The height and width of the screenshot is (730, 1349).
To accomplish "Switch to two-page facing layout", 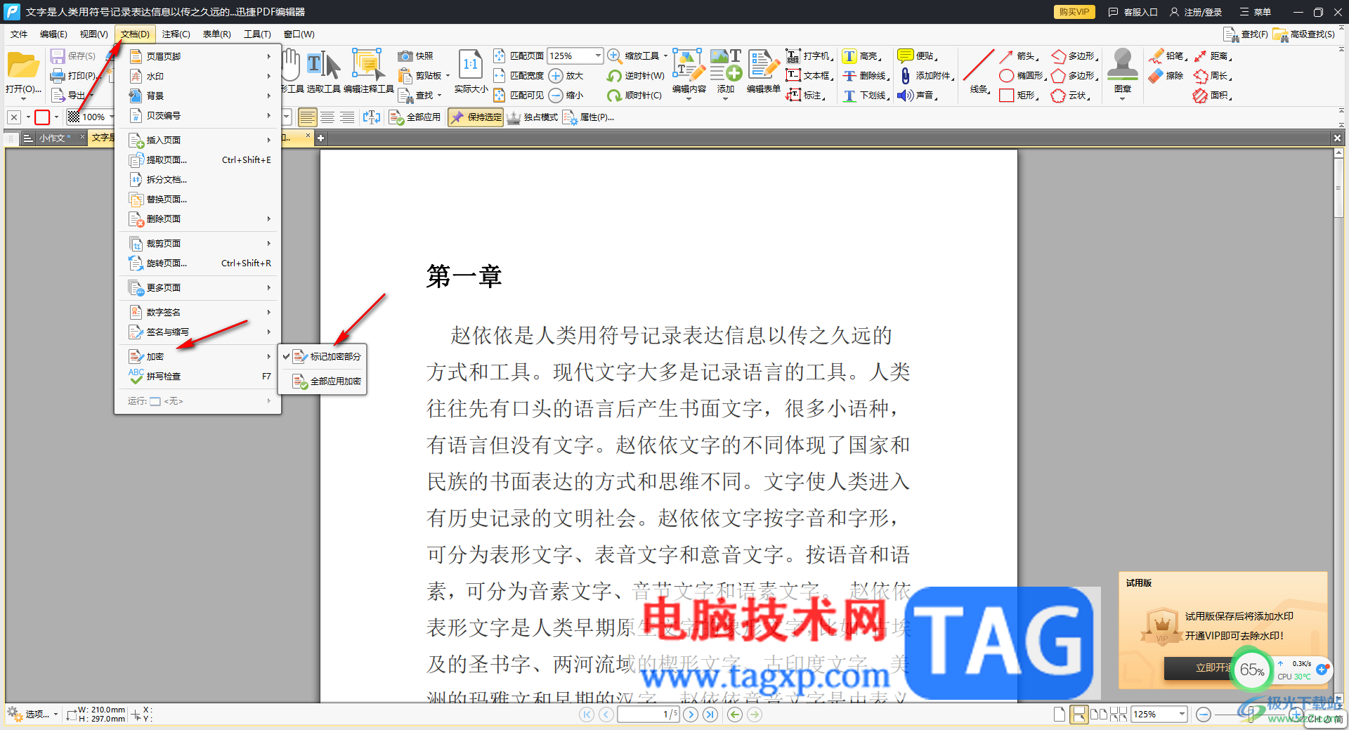I will coord(1099,715).
